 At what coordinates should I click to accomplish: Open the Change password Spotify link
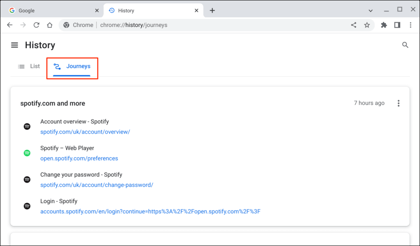tap(96, 185)
